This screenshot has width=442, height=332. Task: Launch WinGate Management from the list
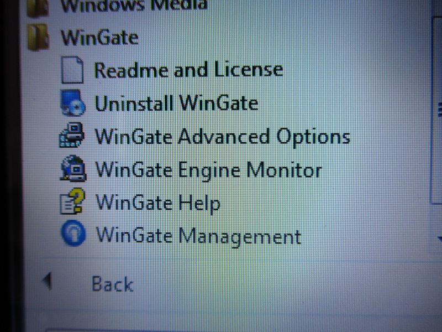point(198,236)
